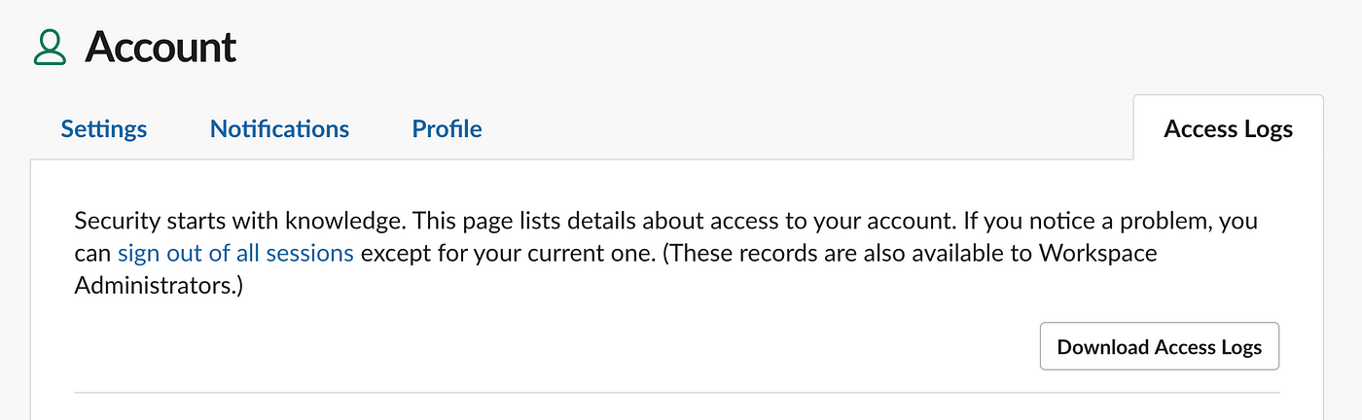Select the Access Logs tab
This screenshot has height=420, width=1362.
1228,128
